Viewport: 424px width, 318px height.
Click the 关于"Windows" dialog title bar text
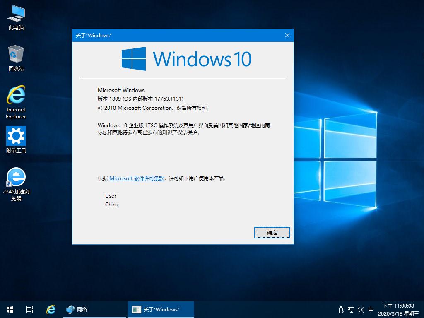click(x=94, y=36)
